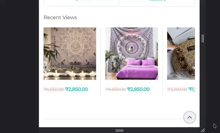
Task: Click the white candles in the hamsa photo
Action: click(x=70, y=74)
